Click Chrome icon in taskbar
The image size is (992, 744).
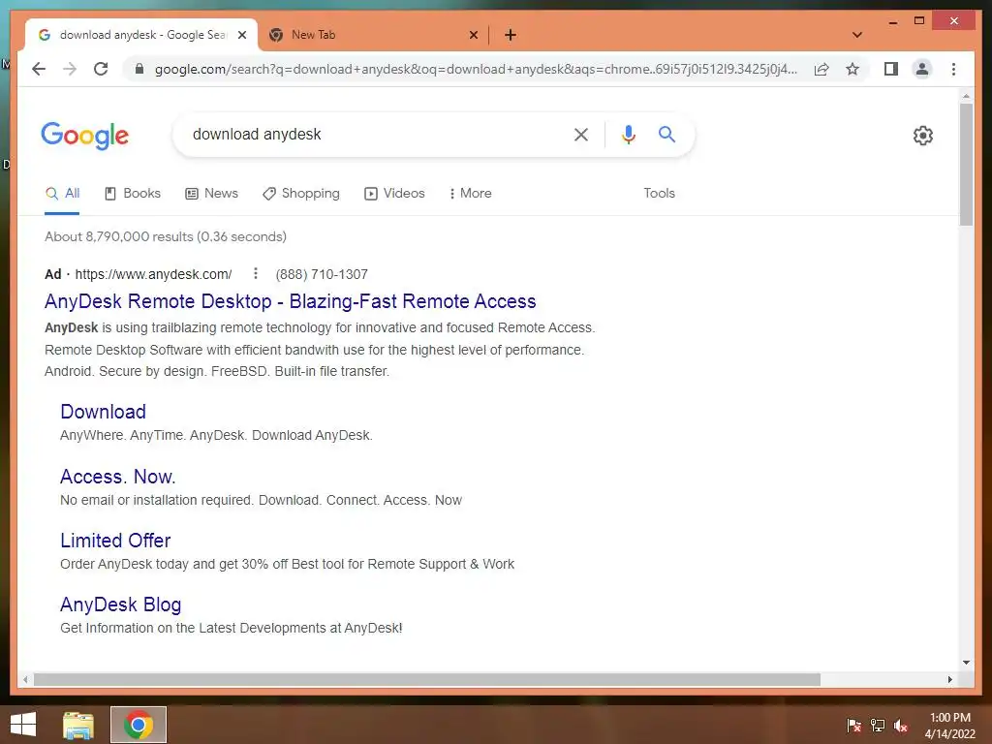tap(139, 725)
